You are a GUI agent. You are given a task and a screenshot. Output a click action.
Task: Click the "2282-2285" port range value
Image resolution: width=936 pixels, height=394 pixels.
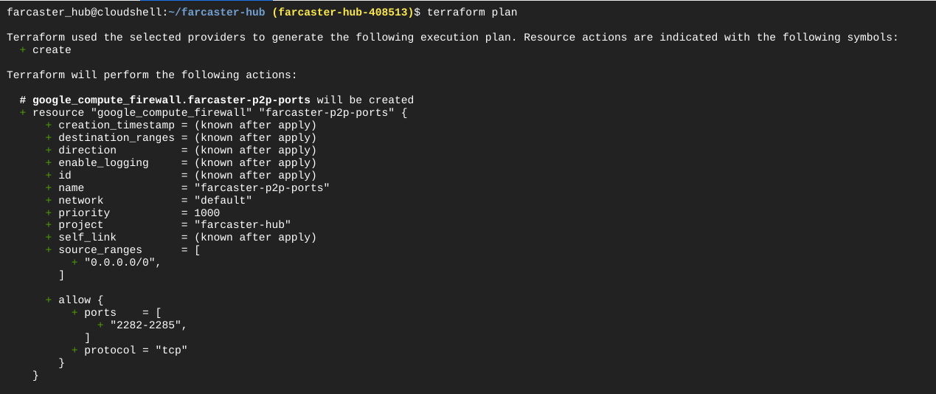point(148,325)
